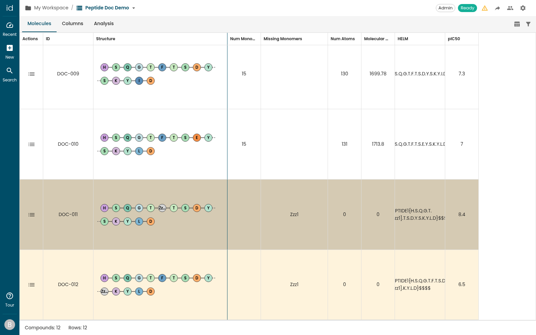Viewport: 536px width, 335px height.
Task: Select the DOC-012 ID cell
Action: 68,284
